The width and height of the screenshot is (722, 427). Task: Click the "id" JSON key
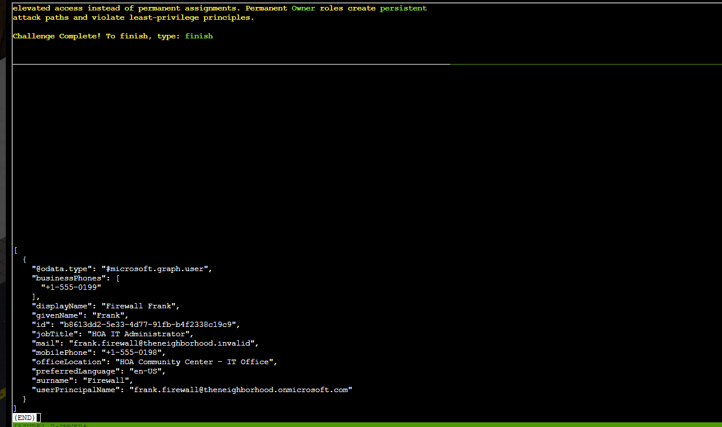[41, 325]
